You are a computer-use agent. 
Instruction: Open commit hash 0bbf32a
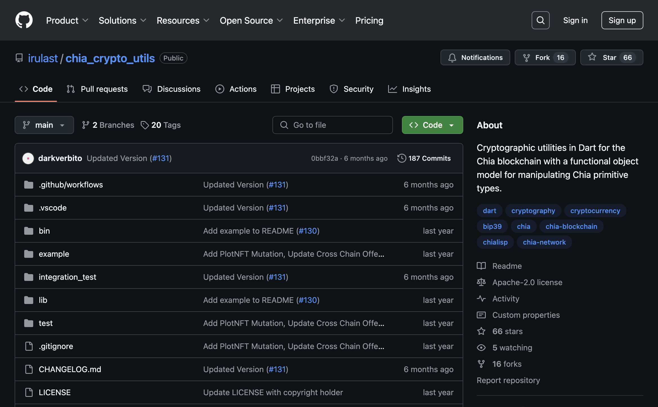click(324, 158)
